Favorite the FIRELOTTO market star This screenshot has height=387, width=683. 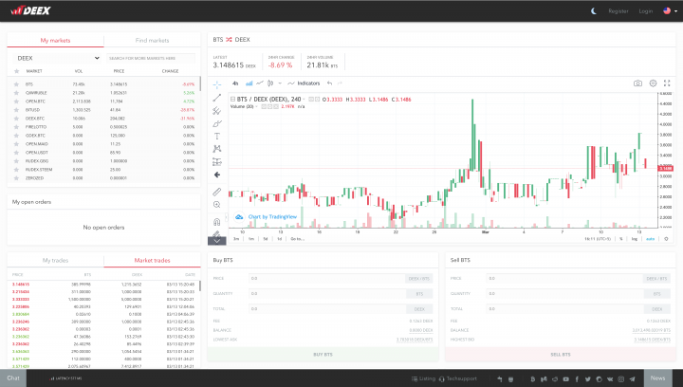pos(16,127)
